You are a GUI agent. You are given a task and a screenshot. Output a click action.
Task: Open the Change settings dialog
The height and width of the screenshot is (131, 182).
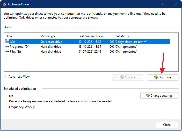(x=159, y=96)
